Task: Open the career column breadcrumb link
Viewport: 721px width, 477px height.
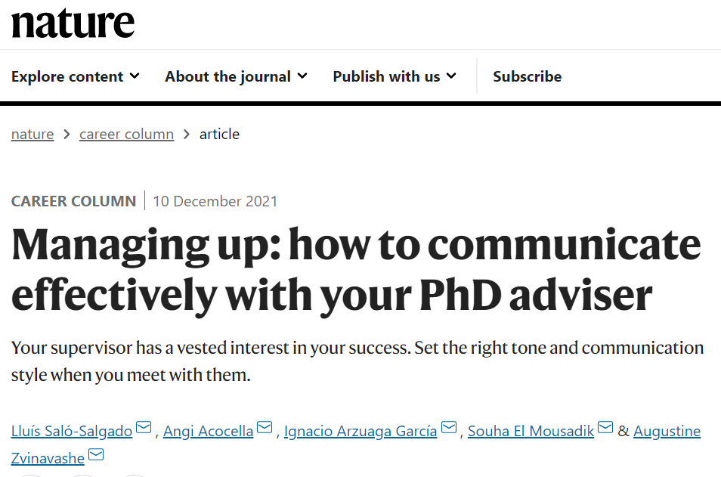Action: tap(126, 135)
